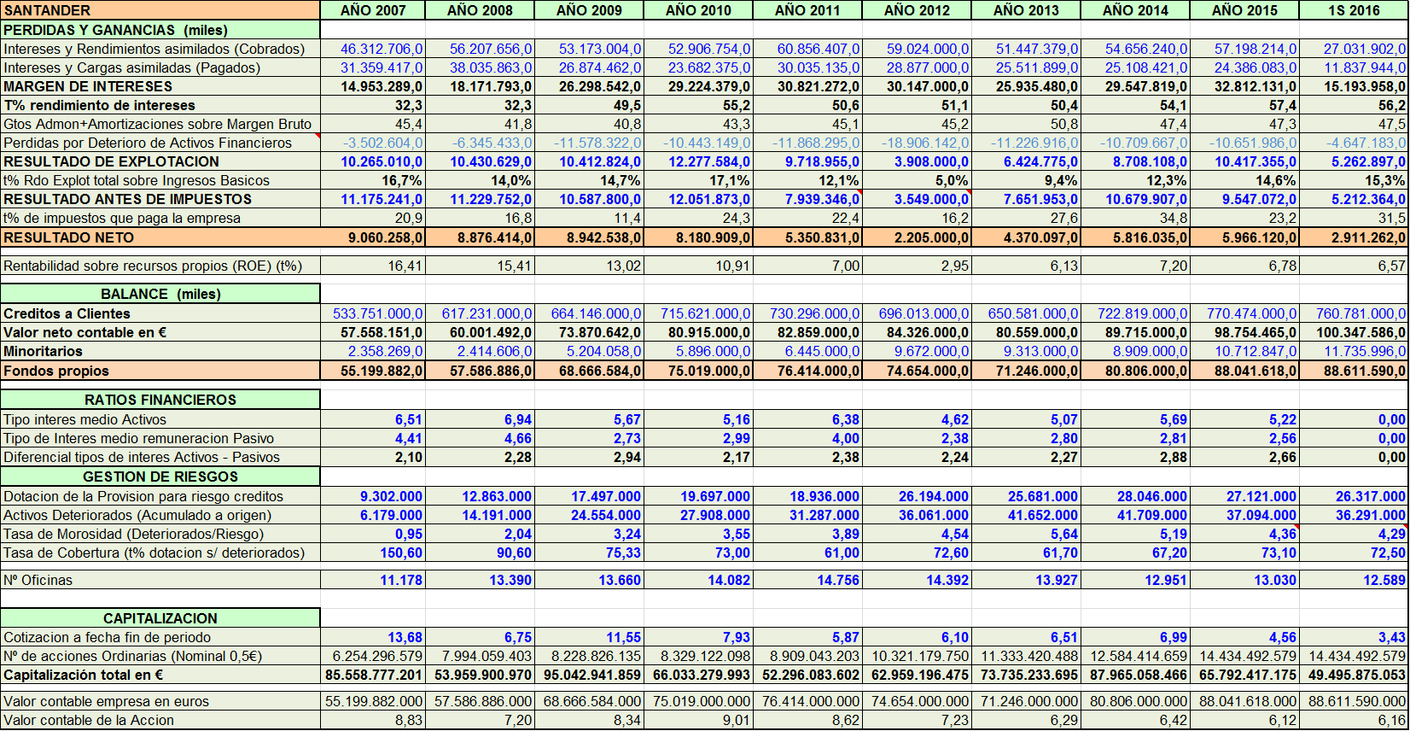Click Tipo interes medio Activos value 6,94

tap(480, 419)
